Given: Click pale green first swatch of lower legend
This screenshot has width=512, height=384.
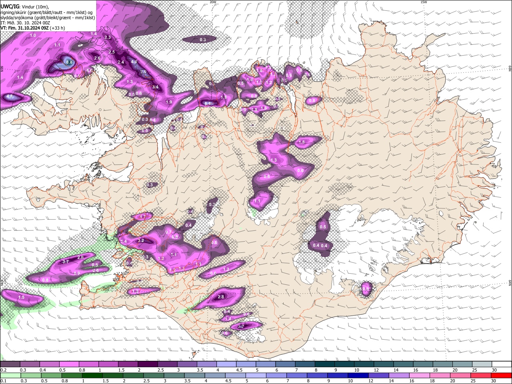Looking at the screenshot, I should (10, 375).
